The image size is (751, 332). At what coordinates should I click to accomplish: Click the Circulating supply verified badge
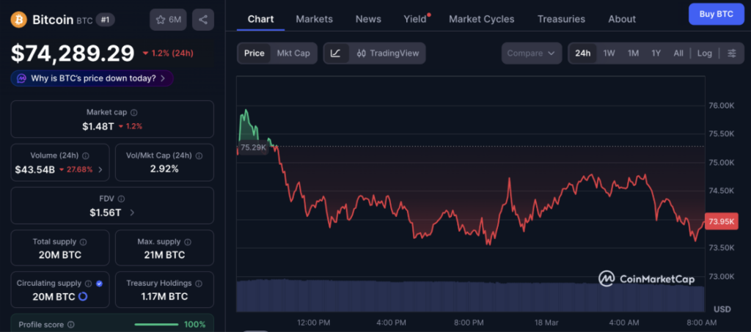99,283
